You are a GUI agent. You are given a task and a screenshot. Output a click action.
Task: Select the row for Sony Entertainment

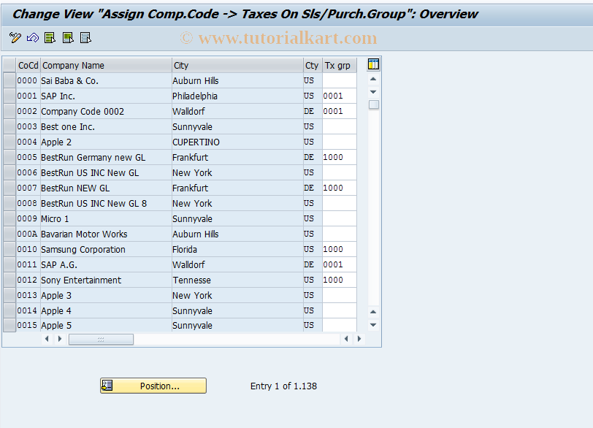coord(9,280)
